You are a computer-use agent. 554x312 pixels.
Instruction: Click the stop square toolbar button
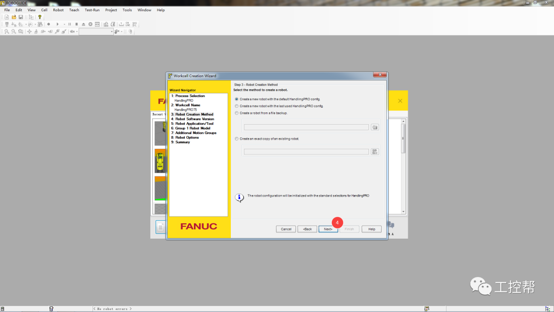click(76, 25)
